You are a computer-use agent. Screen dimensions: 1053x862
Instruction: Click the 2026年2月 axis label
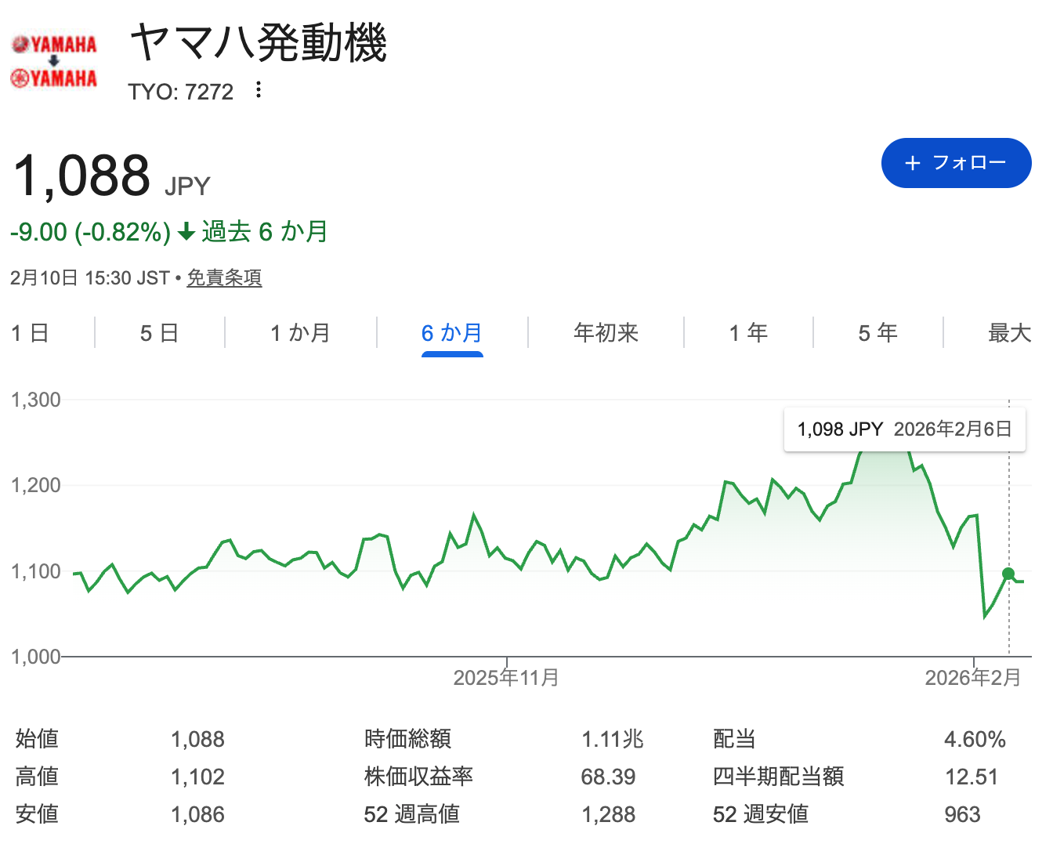[972, 677]
